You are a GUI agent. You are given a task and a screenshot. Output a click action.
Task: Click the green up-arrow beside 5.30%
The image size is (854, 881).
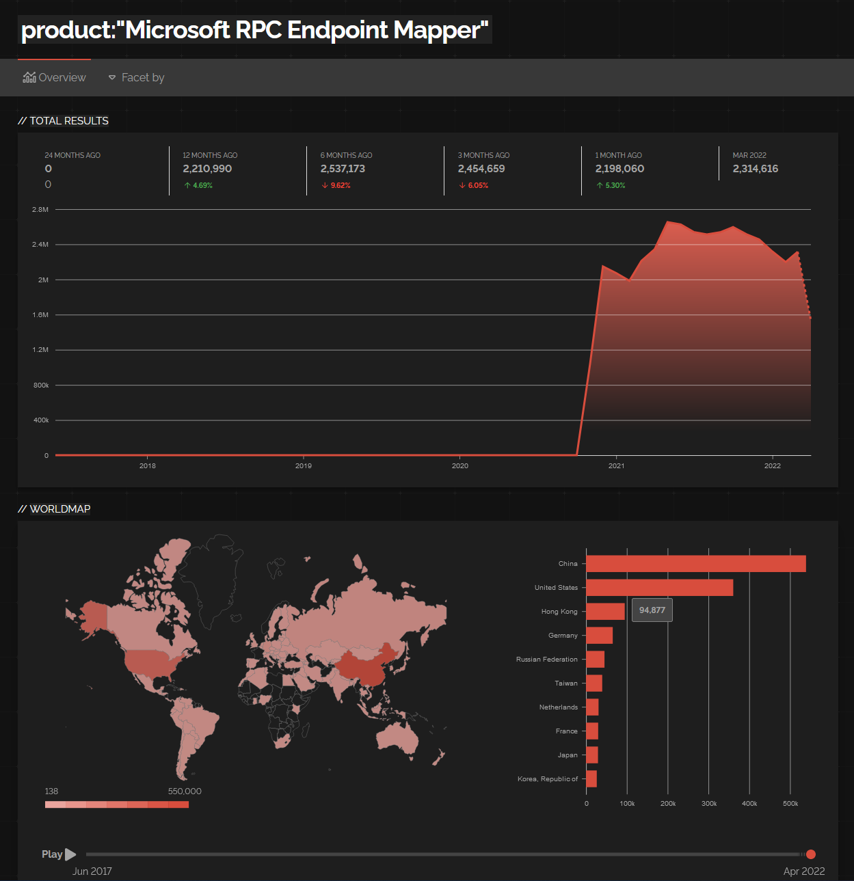600,185
